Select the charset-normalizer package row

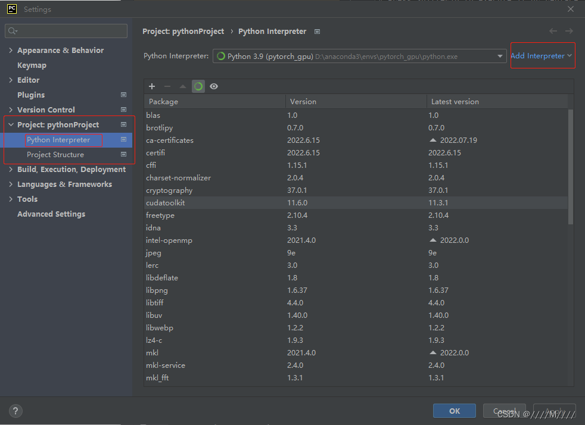pyautogui.click(x=356, y=178)
